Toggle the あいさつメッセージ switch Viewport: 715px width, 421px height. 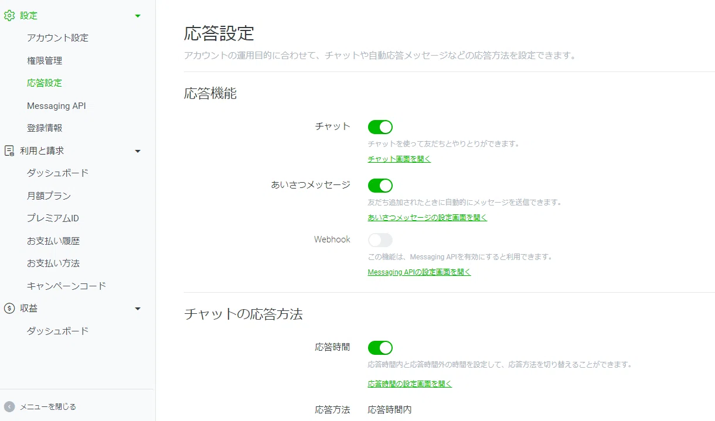point(380,186)
